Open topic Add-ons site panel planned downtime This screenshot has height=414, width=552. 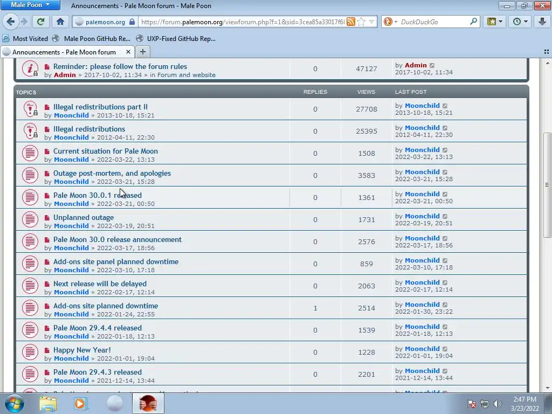click(116, 261)
